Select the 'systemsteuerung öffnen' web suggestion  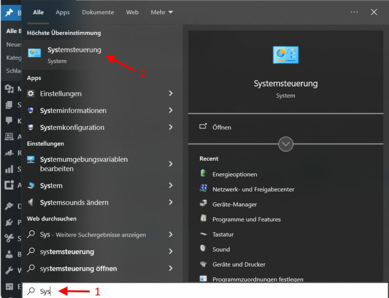pos(79,269)
